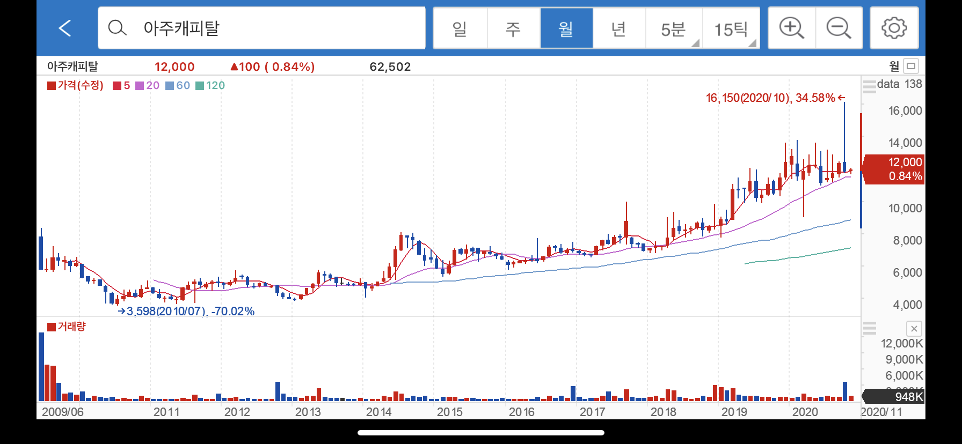Click the 2017 date axis label
Viewport: 962px width, 444px height.
click(593, 412)
